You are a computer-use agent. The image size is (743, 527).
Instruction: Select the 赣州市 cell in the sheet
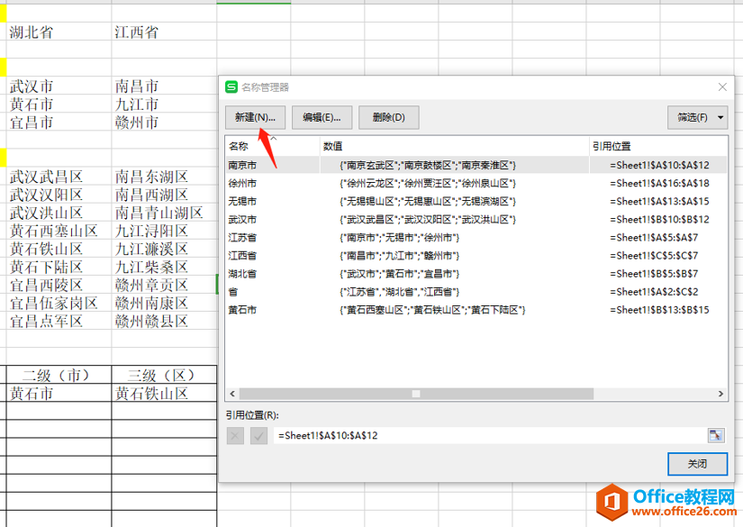pos(164,123)
